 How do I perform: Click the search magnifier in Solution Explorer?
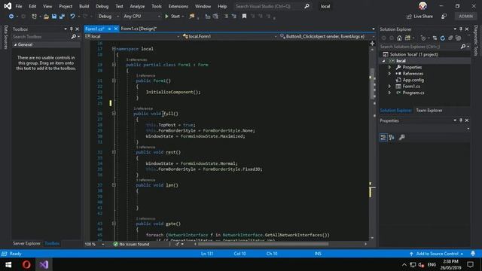click(463, 47)
